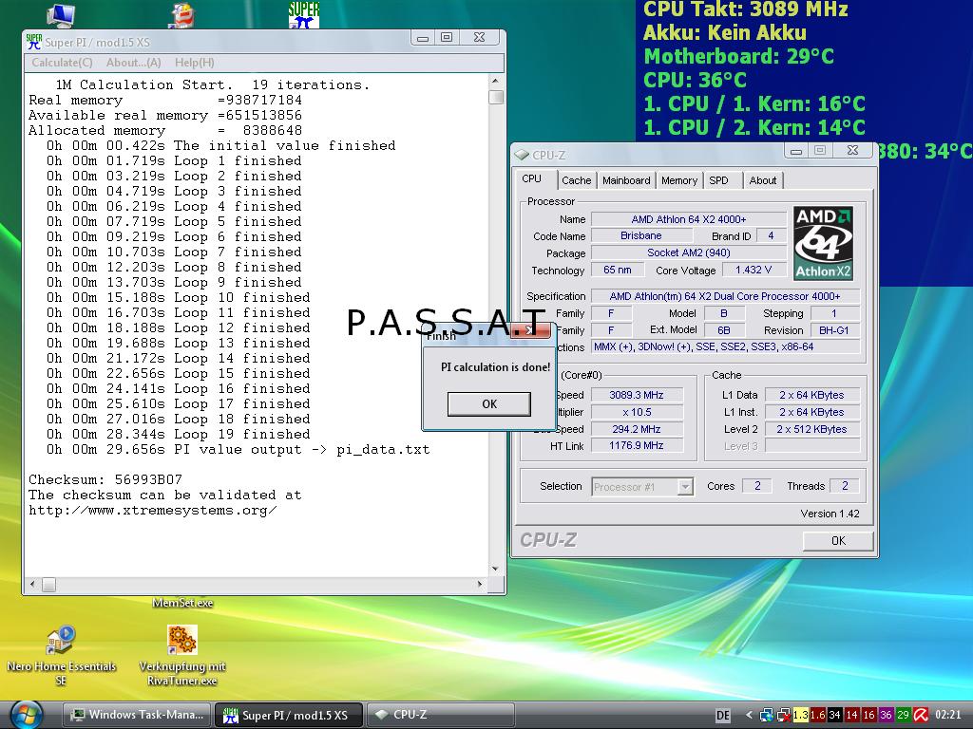Click the Checksum: 56993B07 line
973x729 pixels.
pos(105,479)
